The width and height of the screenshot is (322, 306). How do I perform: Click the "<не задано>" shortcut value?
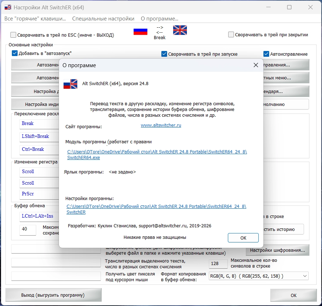click(x=122, y=172)
